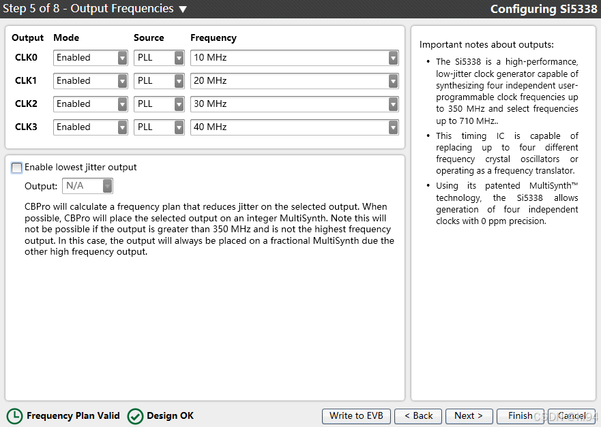Open the jitter Output N/A dropdown
This screenshot has width=601, height=427.
tap(87, 186)
